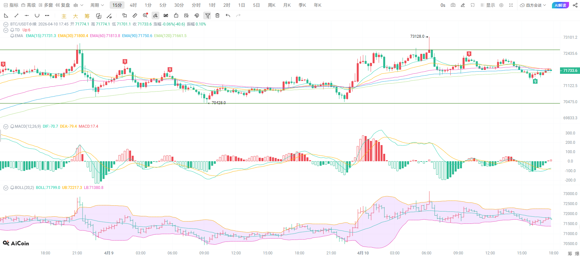Enter fullscreen with the expand icon
This screenshot has width=580, height=256.
tap(511, 5)
